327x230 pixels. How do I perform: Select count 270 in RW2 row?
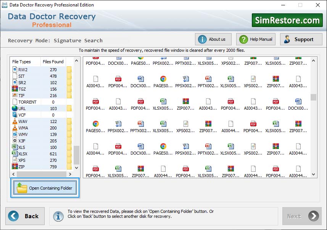[53, 70]
